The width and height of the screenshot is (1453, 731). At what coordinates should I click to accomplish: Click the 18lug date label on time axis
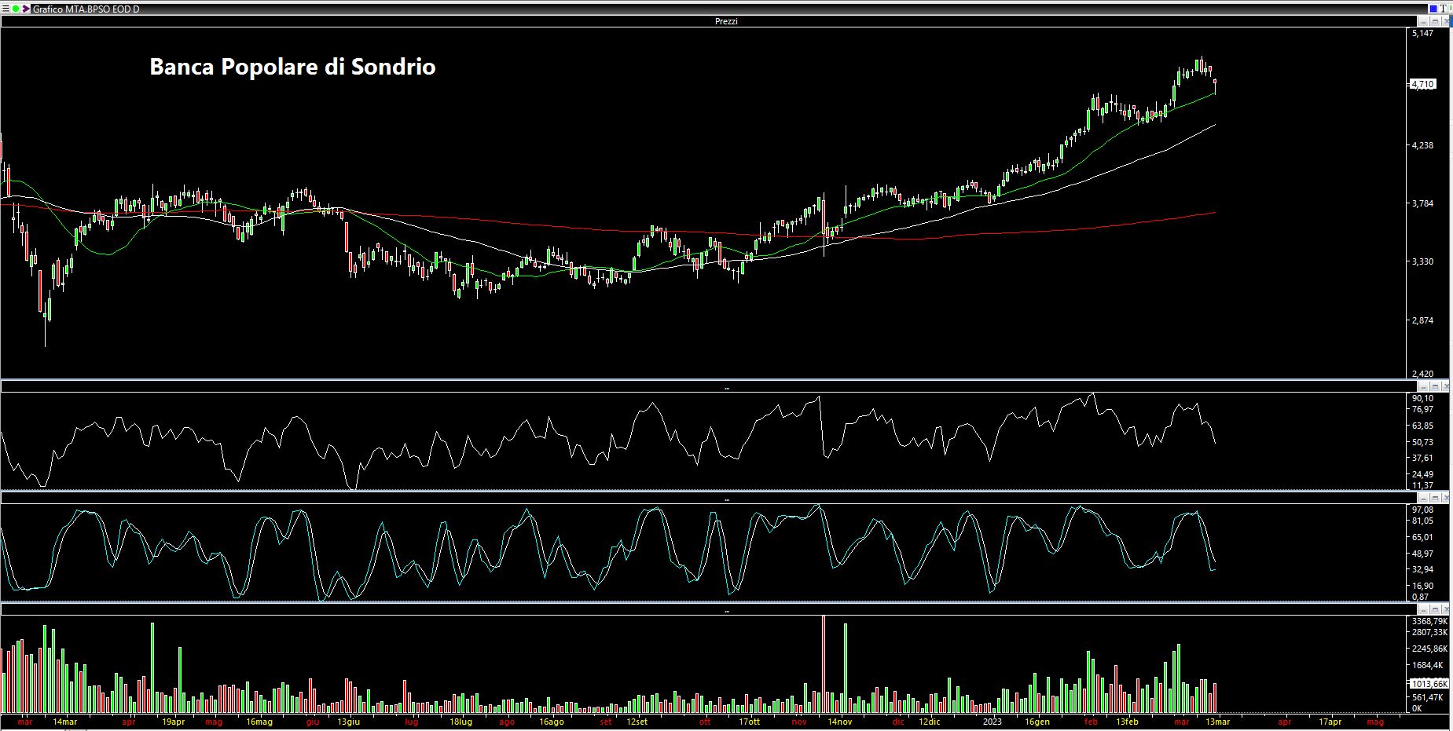(461, 722)
